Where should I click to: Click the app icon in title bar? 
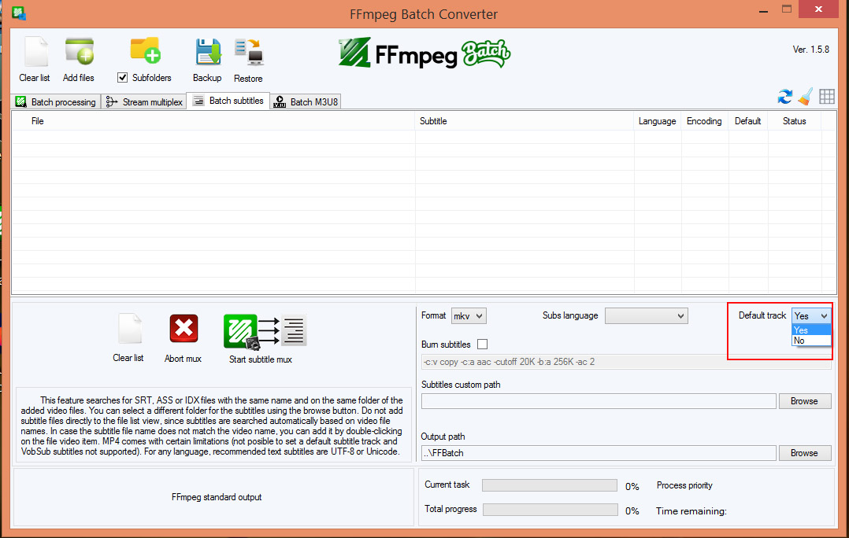point(19,13)
